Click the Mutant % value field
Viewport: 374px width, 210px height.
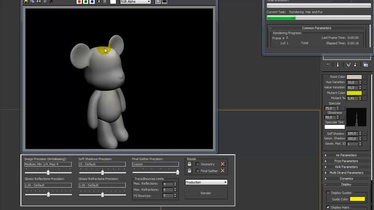click(352, 98)
